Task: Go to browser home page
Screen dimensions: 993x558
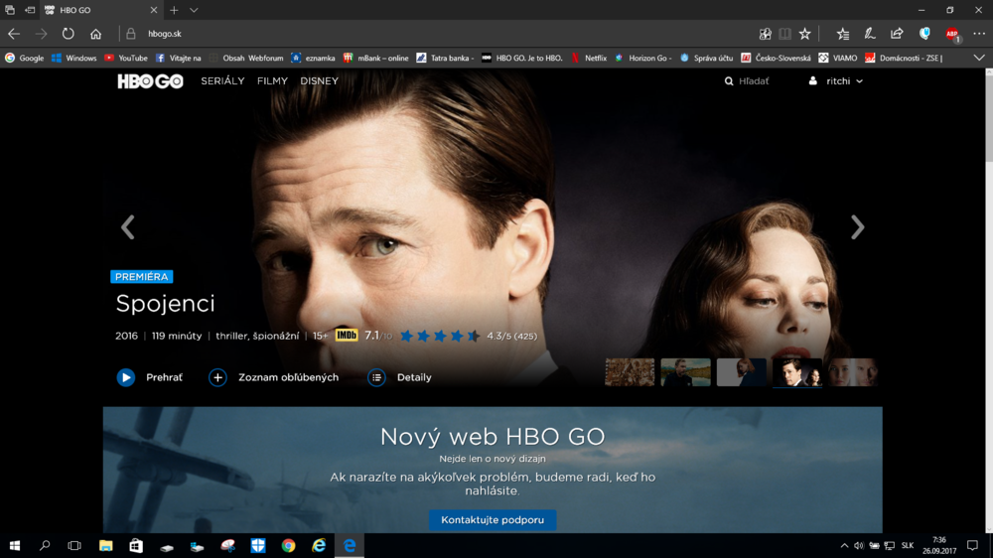Action: tap(96, 34)
